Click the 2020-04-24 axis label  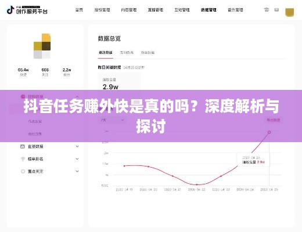click(x=245, y=190)
